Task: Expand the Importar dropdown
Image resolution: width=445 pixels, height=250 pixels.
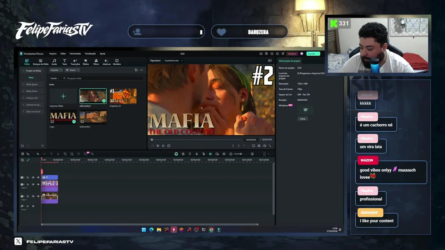Action: (x=56, y=70)
